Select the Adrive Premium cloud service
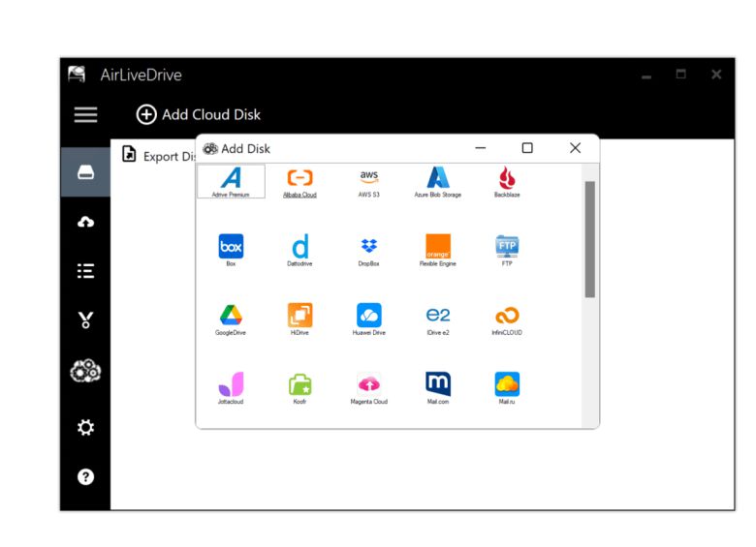Viewport: 756px width, 547px height. 231,179
